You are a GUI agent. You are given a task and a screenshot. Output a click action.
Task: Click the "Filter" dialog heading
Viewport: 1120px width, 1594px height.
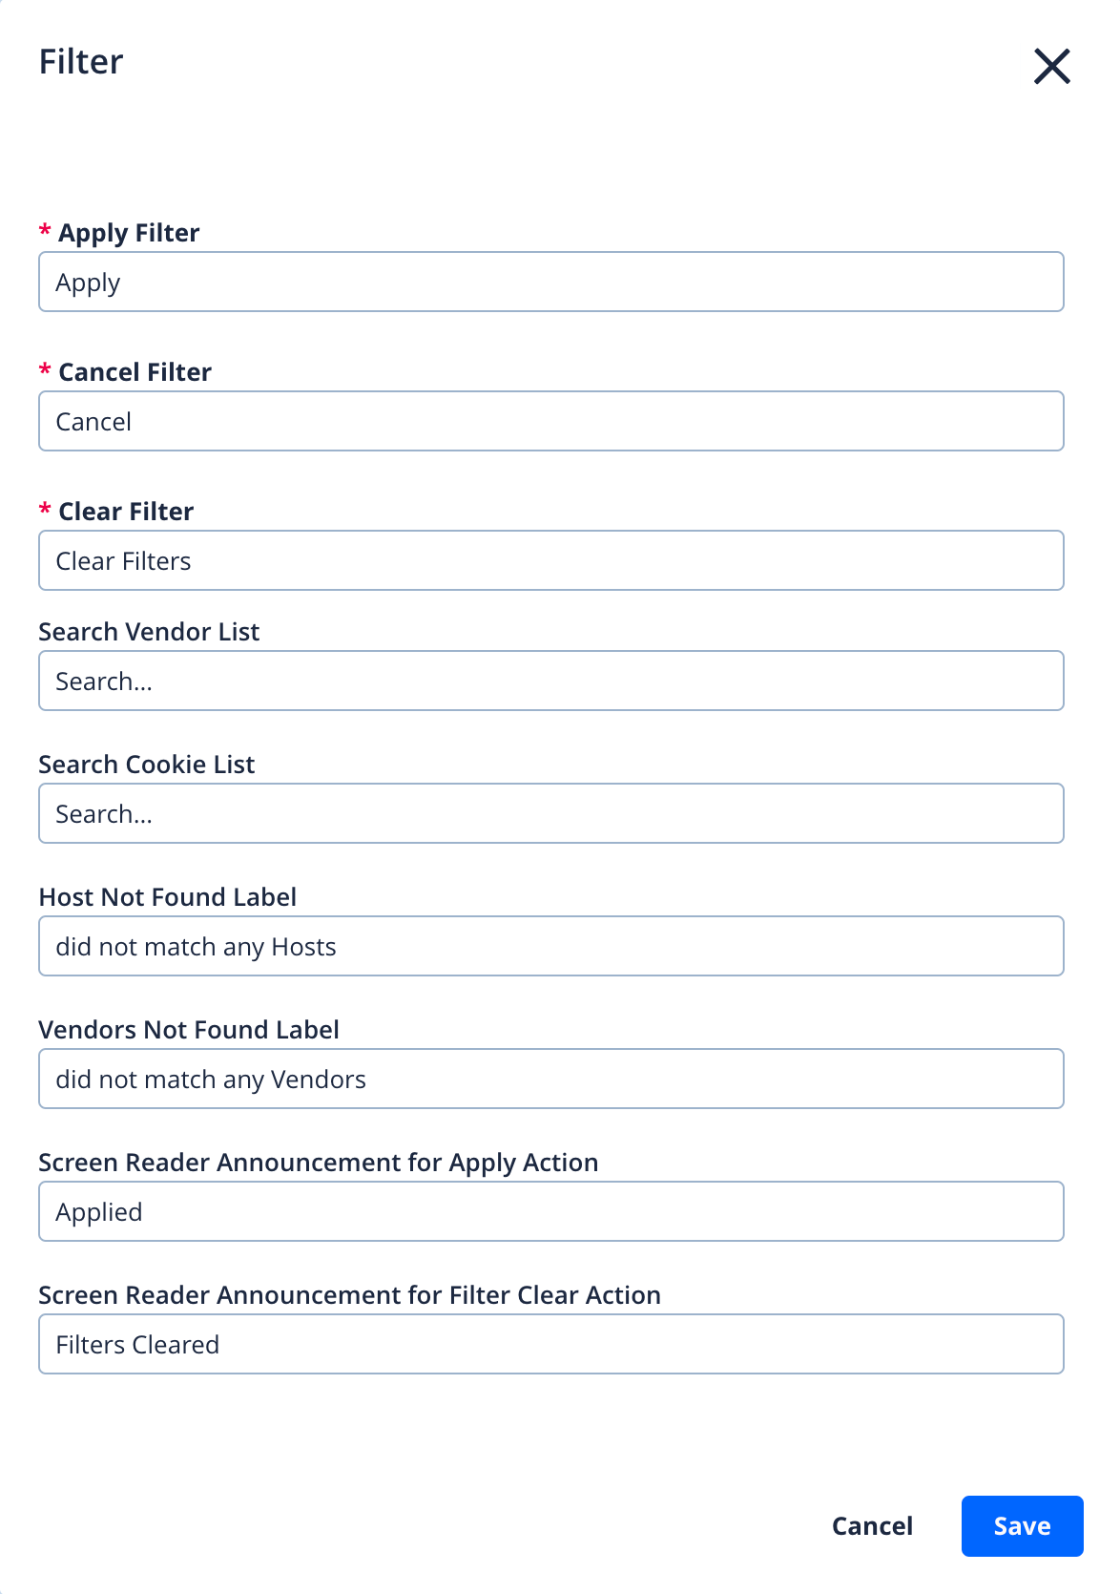click(81, 62)
